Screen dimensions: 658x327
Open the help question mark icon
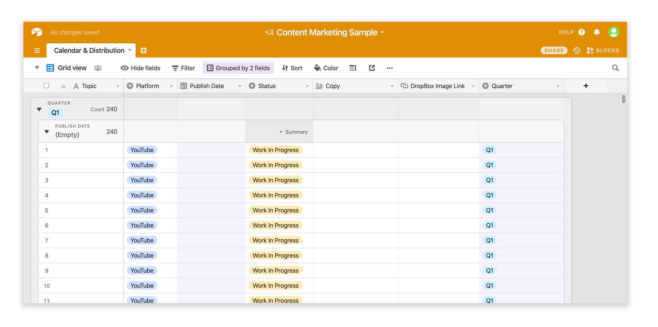point(582,32)
